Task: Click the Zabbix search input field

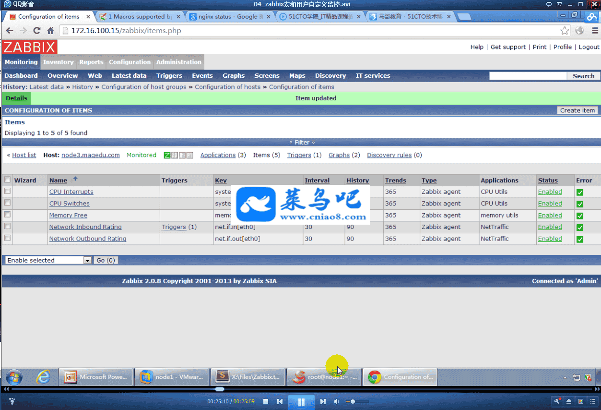Action: [528, 76]
